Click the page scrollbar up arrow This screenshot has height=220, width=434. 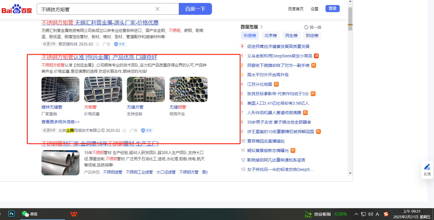point(350,2)
